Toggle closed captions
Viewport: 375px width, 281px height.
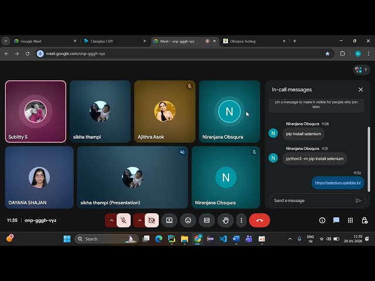pyautogui.click(x=206, y=220)
